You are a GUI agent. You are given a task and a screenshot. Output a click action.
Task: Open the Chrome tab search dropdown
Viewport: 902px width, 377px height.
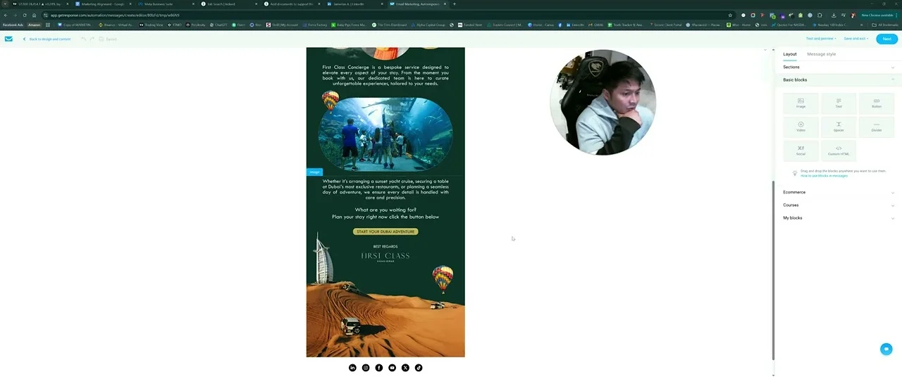5,4
